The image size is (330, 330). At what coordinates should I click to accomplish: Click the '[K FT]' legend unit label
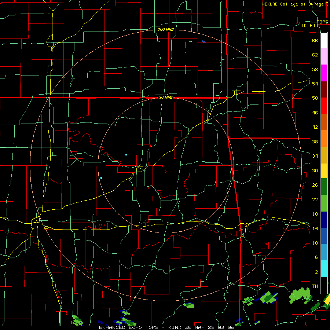pos(310,26)
